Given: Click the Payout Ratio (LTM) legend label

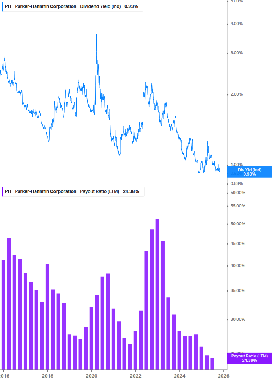Looking at the screenshot, I should pos(100,191).
